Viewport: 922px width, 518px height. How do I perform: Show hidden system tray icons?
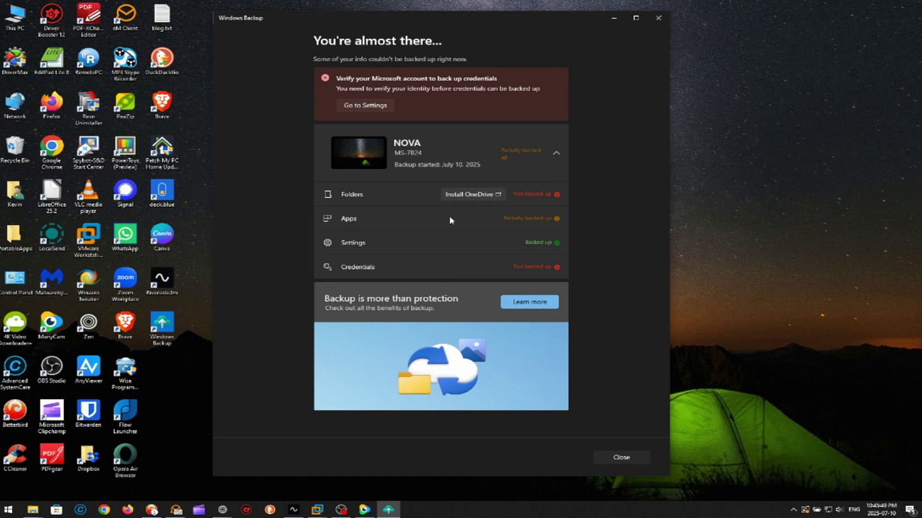[793, 509]
